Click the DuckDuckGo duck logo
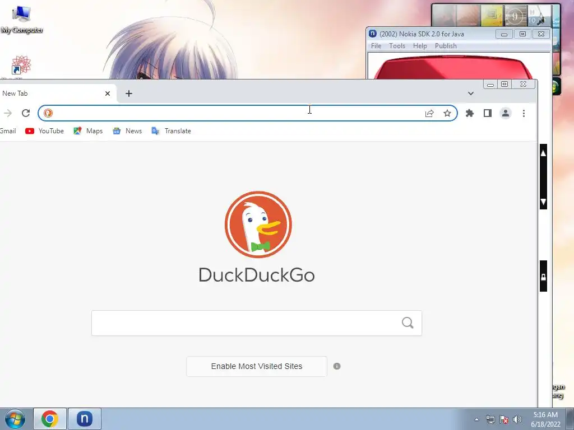Image resolution: width=574 pixels, height=430 pixels. (x=258, y=225)
